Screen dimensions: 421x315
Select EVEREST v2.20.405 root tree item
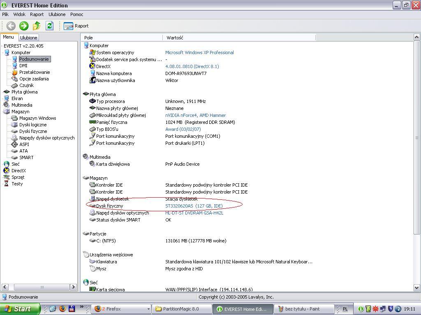(x=23, y=46)
